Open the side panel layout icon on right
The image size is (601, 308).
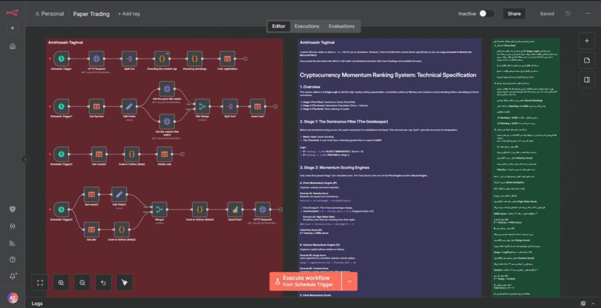pos(587,80)
